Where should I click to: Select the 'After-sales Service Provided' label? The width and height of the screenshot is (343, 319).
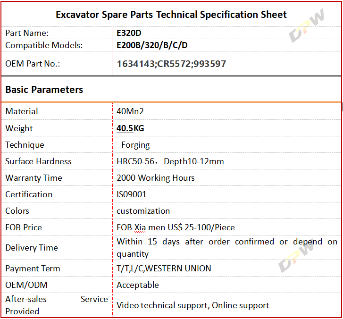pos(57,305)
